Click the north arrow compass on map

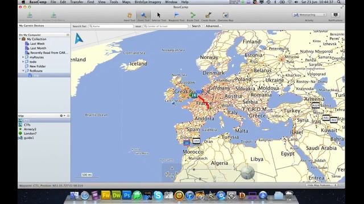tap(78, 39)
